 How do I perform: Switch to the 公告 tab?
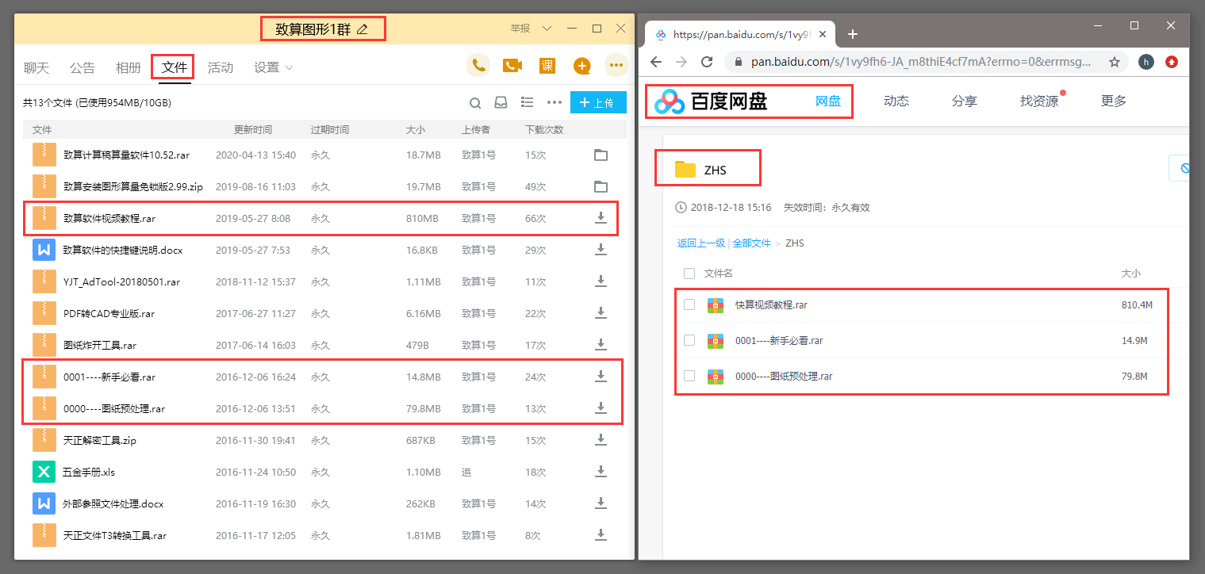83,67
